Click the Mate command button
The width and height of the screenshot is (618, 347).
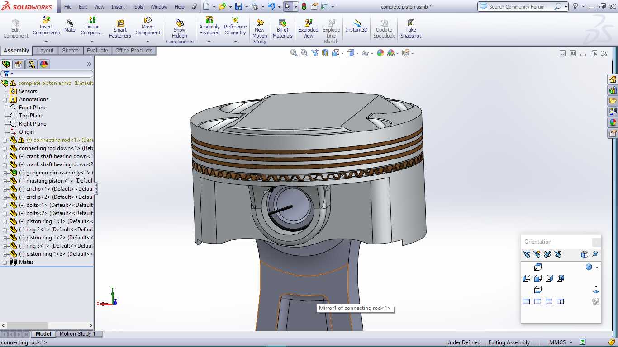(x=70, y=26)
